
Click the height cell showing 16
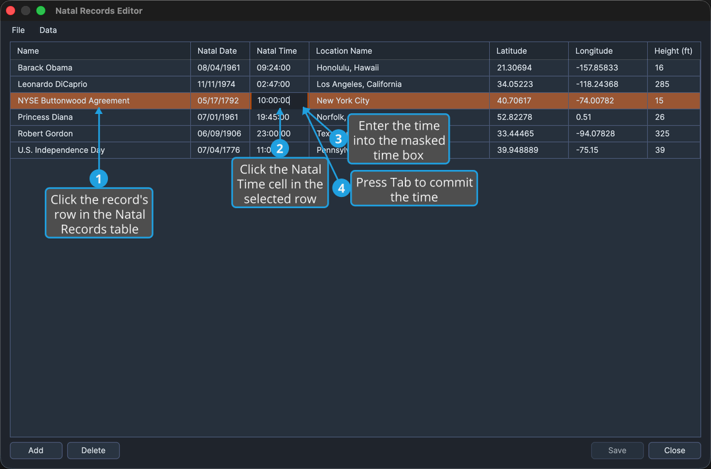674,68
